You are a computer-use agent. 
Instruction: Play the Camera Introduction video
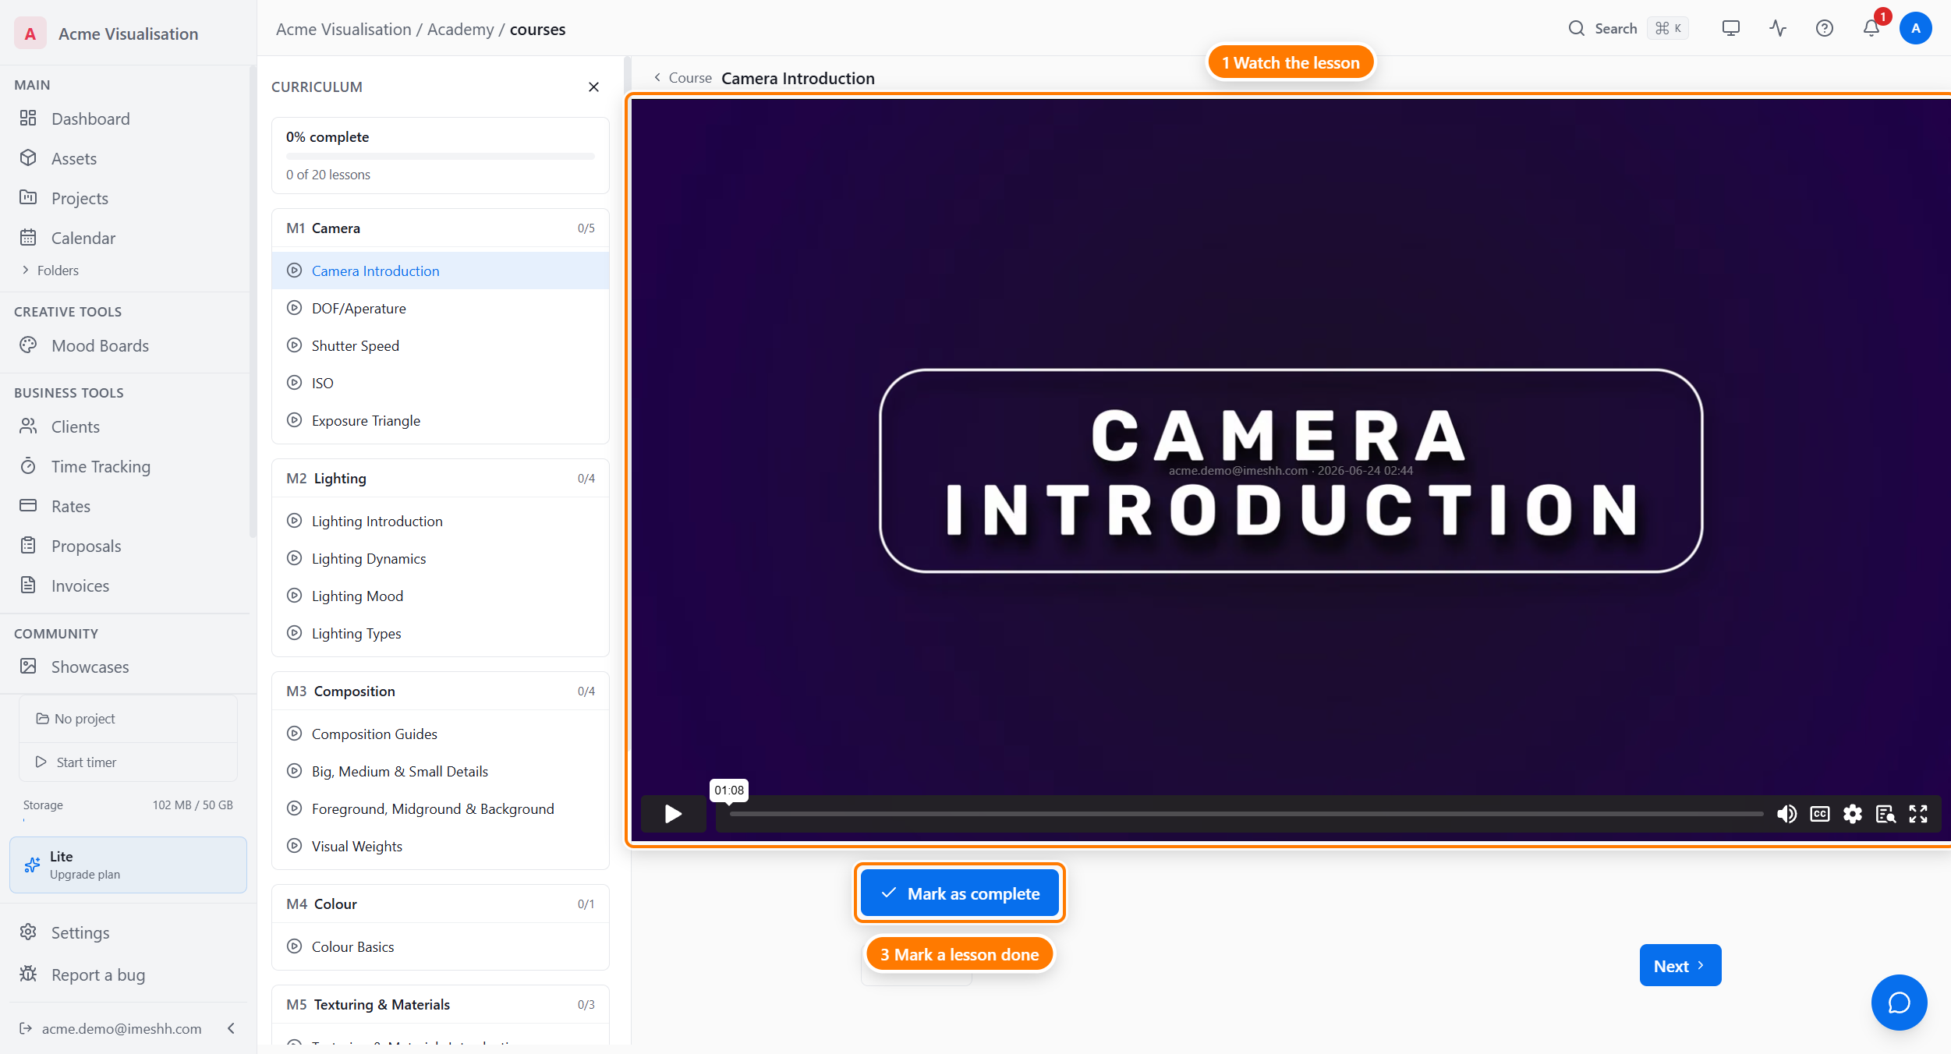point(673,814)
